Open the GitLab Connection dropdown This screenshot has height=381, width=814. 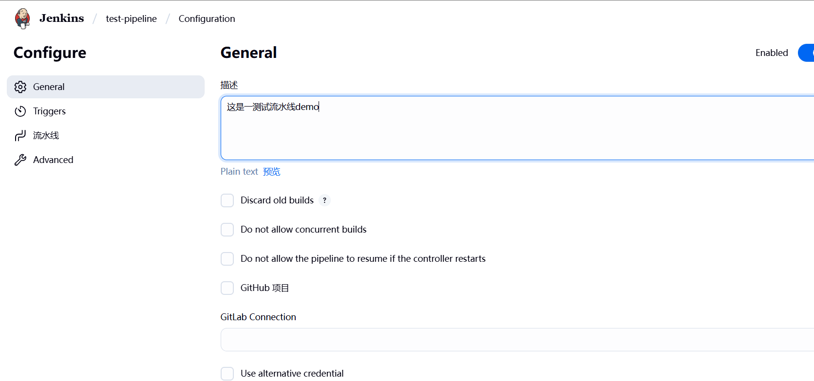click(517, 340)
